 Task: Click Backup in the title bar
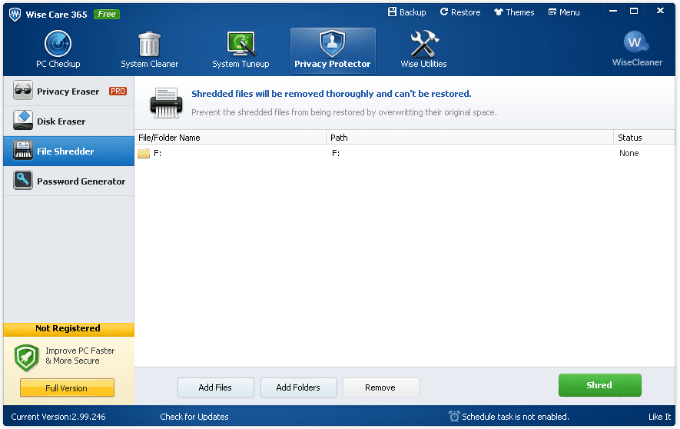coord(406,12)
